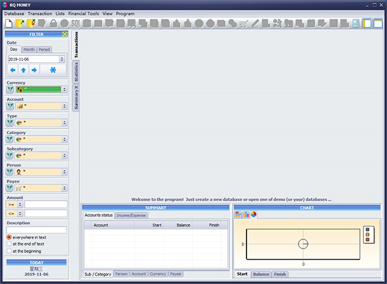Select 'at the beginning' radio option
Screen dimensions: 387x284
(x=9, y=251)
